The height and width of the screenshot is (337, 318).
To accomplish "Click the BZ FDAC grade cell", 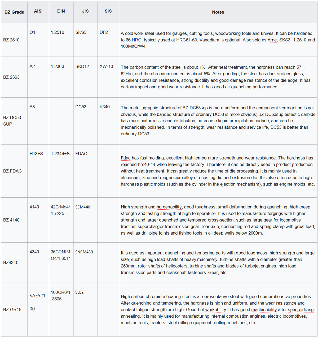I will point(12,171).
